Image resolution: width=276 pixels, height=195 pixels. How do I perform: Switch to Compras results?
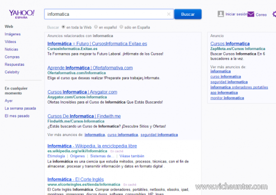12,57
